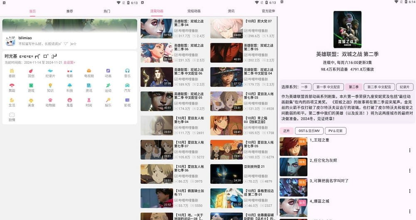Click the 去设置> timeline link
This screenshot has height=220, width=416.
(x=69, y=63)
